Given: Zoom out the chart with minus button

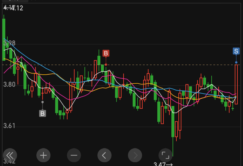Looking at the screenshot, I should [74, 155].
